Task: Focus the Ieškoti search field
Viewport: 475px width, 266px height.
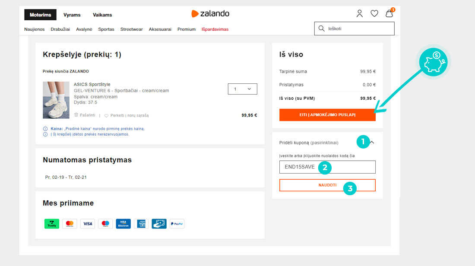Action: point(354,28)
